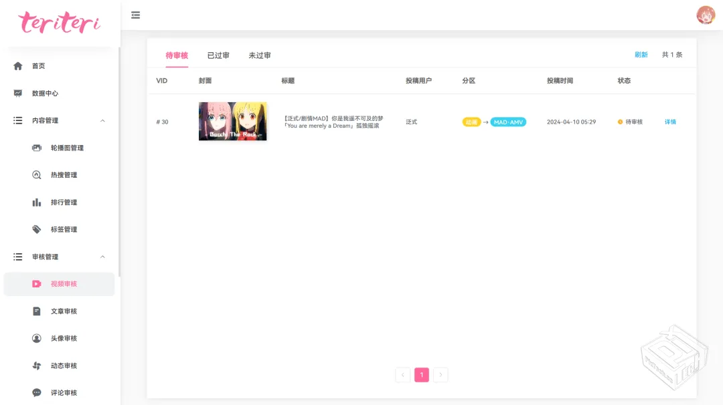The image size is (723, 405).
Task: Click the 动态审核 pinwheel icon
Action: pos(37,366)
